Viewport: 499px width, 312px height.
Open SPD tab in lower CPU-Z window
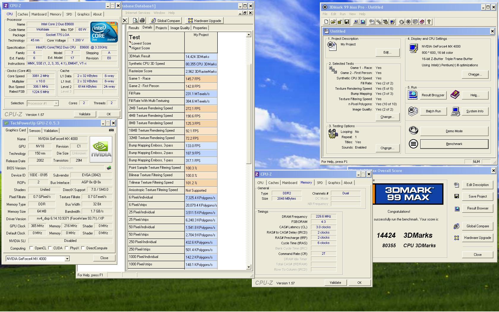(320, 183)
